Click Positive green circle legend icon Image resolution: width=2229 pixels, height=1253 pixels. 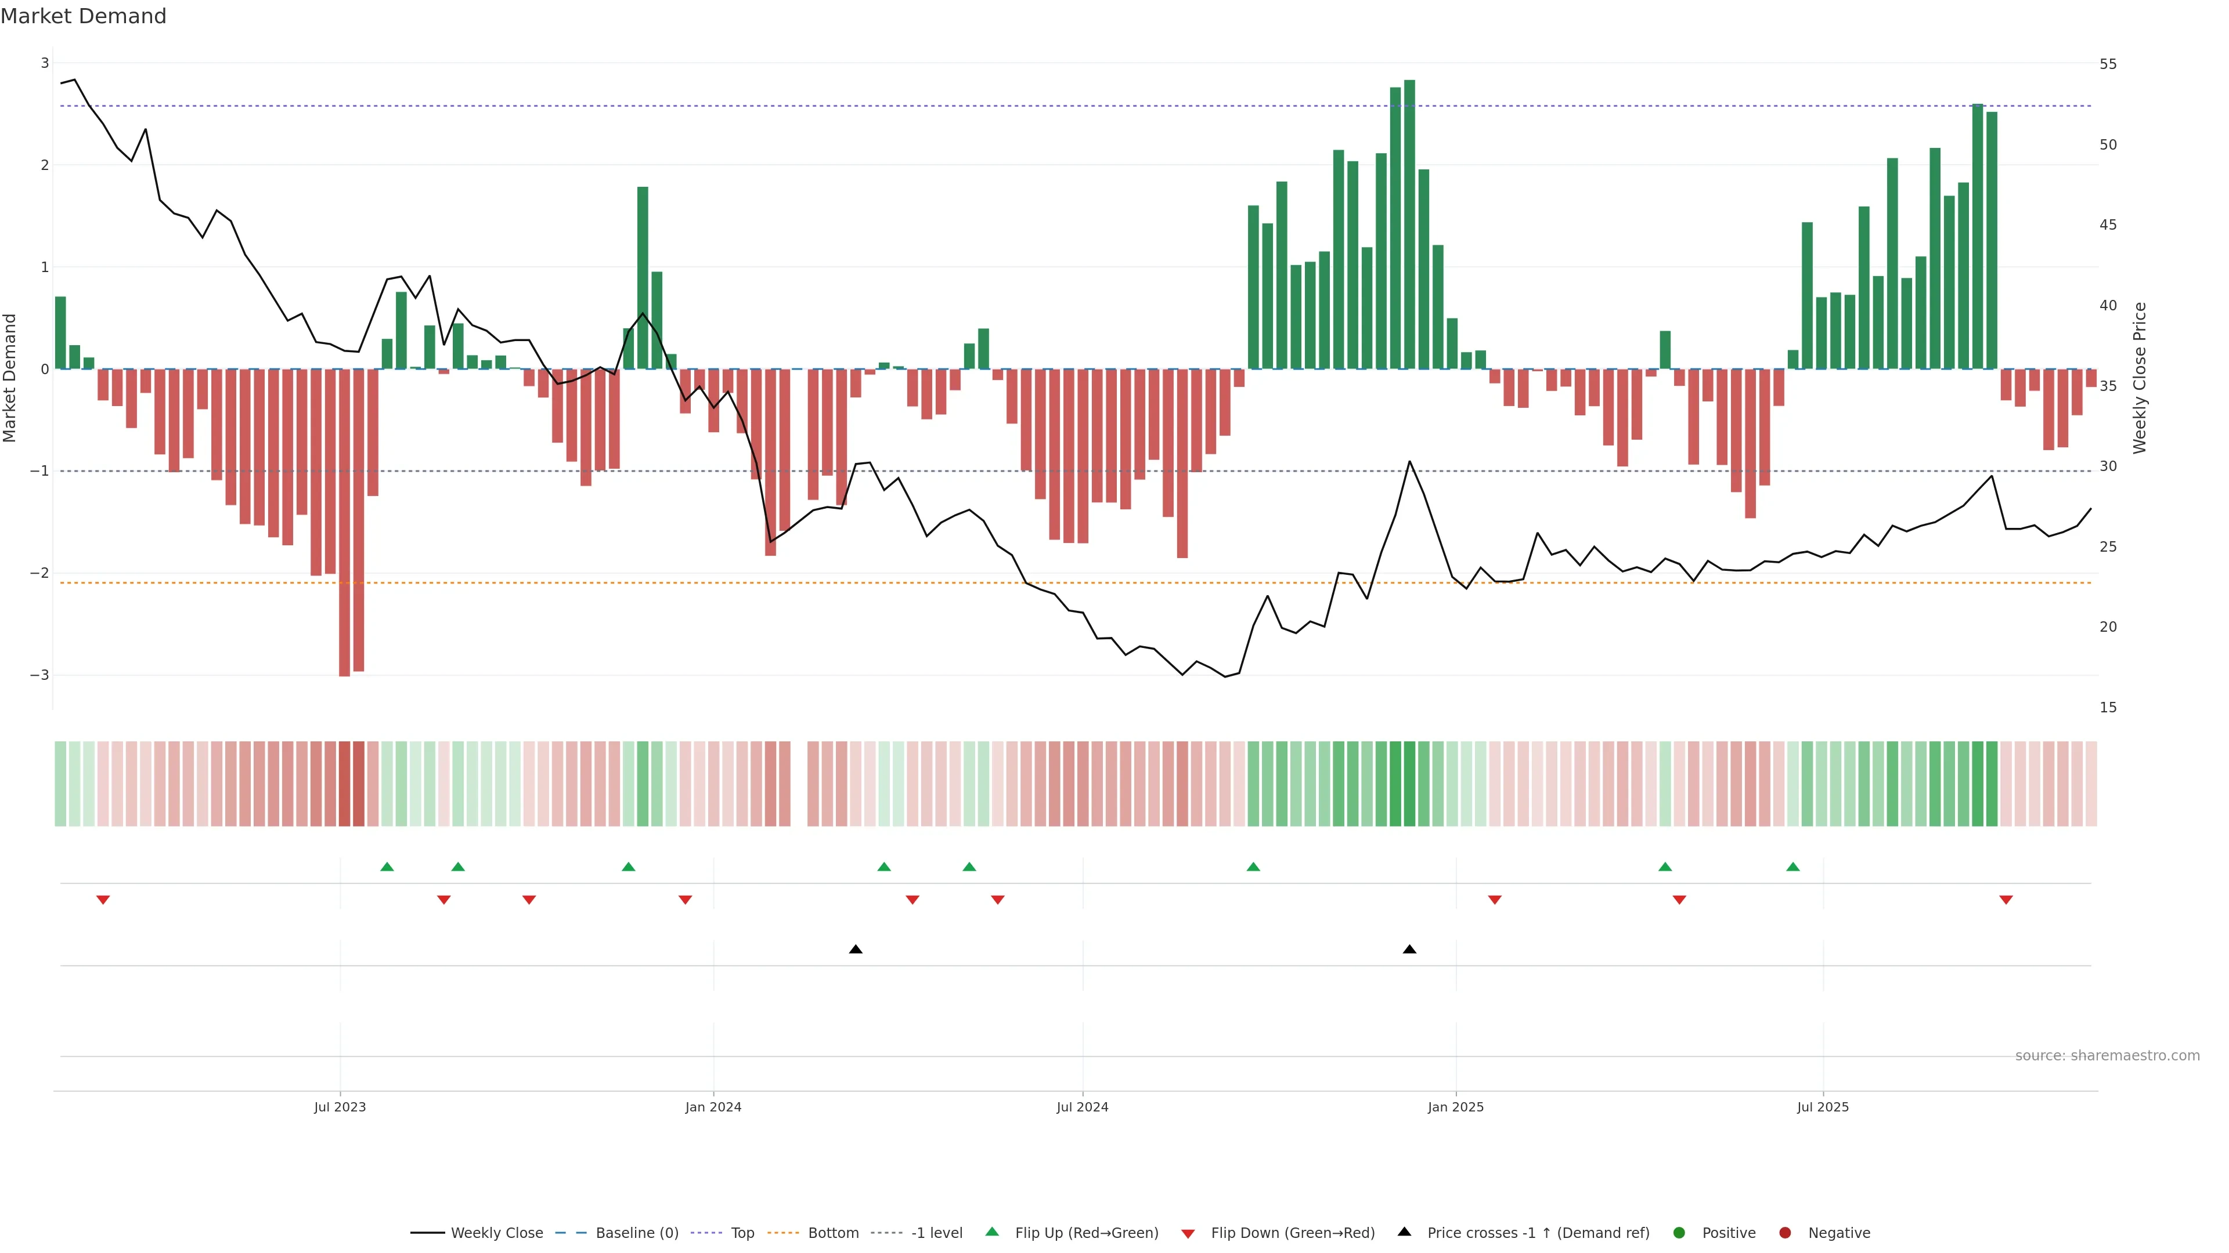pyautogui.click(x=1679, y=1233)
